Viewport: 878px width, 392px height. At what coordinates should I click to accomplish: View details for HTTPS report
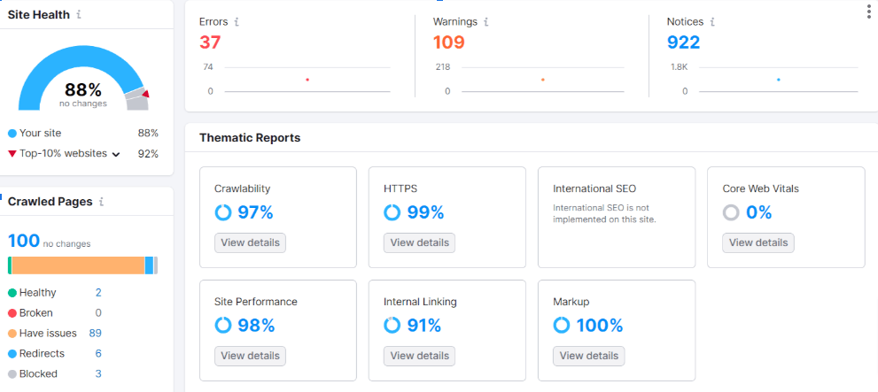[419, 242]
